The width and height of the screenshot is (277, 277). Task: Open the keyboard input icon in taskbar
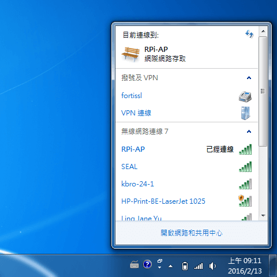134,264
